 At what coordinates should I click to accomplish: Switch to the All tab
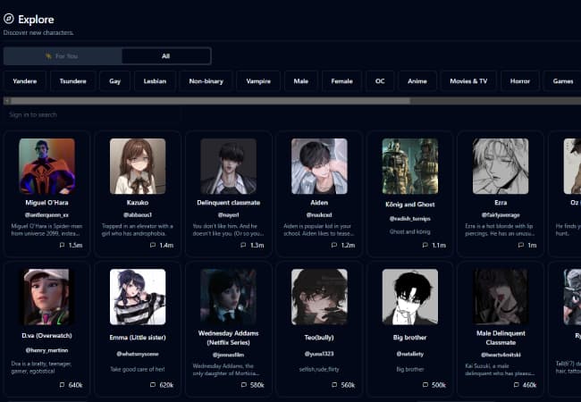[x=166, y=56]
